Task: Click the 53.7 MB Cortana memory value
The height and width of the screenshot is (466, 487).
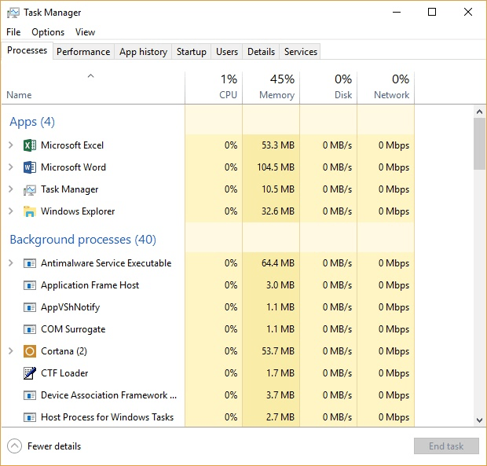Action: [277, 351]
